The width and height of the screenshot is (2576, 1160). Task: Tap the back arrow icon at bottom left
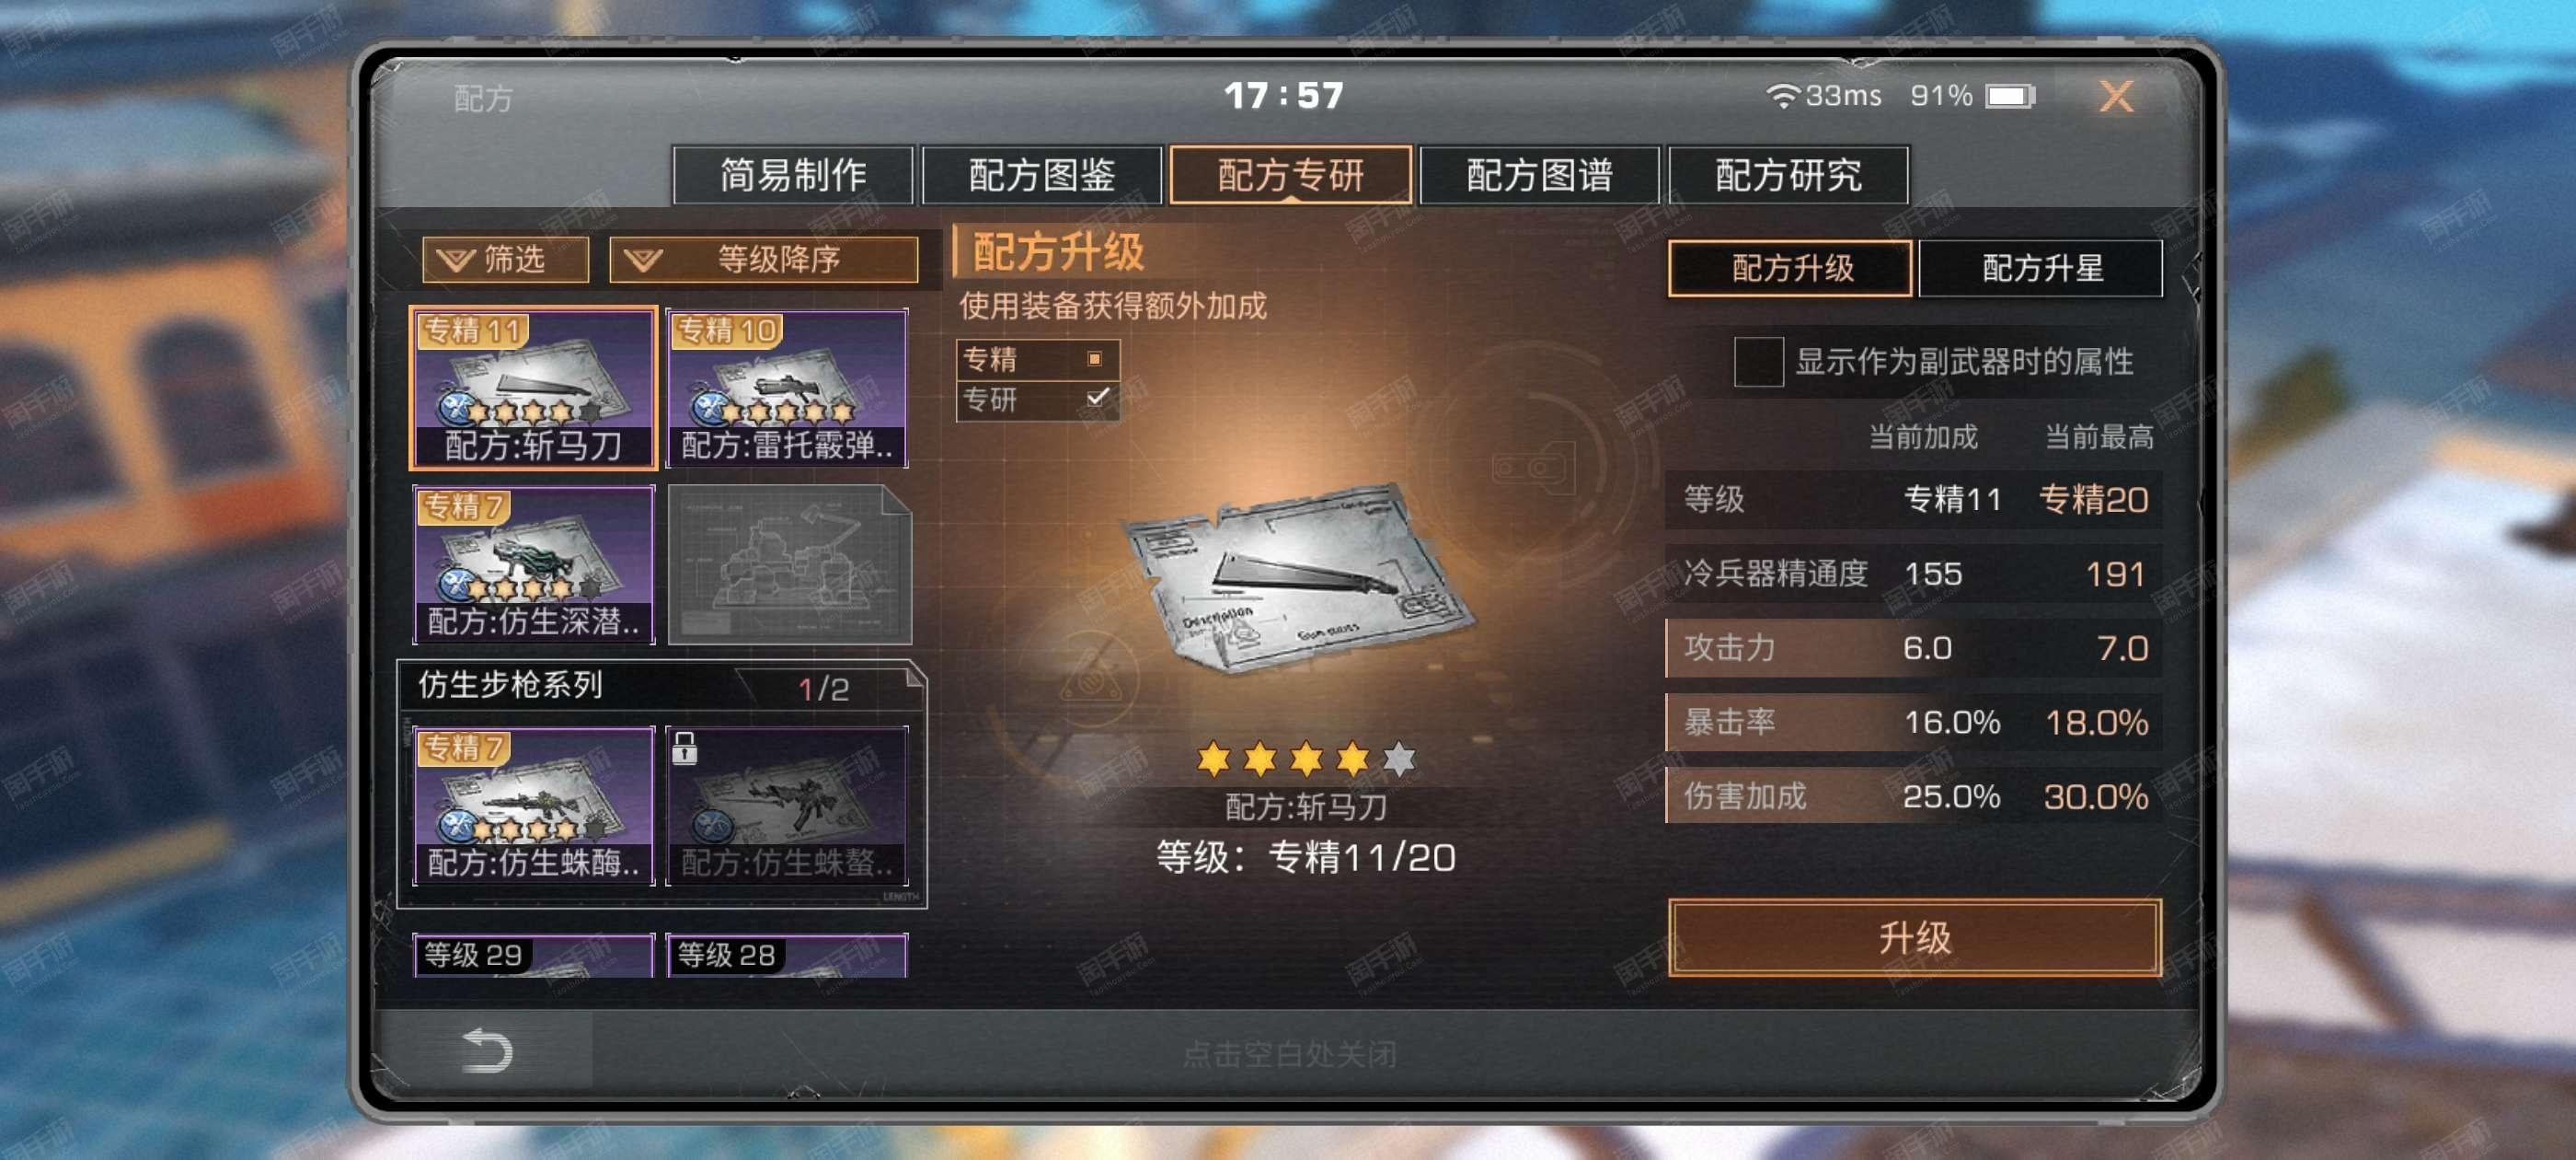coord(487,1050)
